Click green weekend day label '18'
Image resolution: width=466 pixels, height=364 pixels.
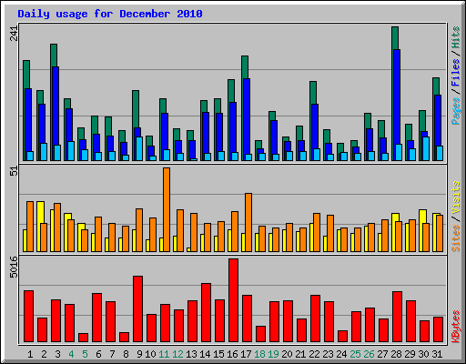(x=259, y=354)
